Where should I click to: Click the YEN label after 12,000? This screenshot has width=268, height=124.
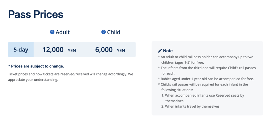[x=72, y=51]
